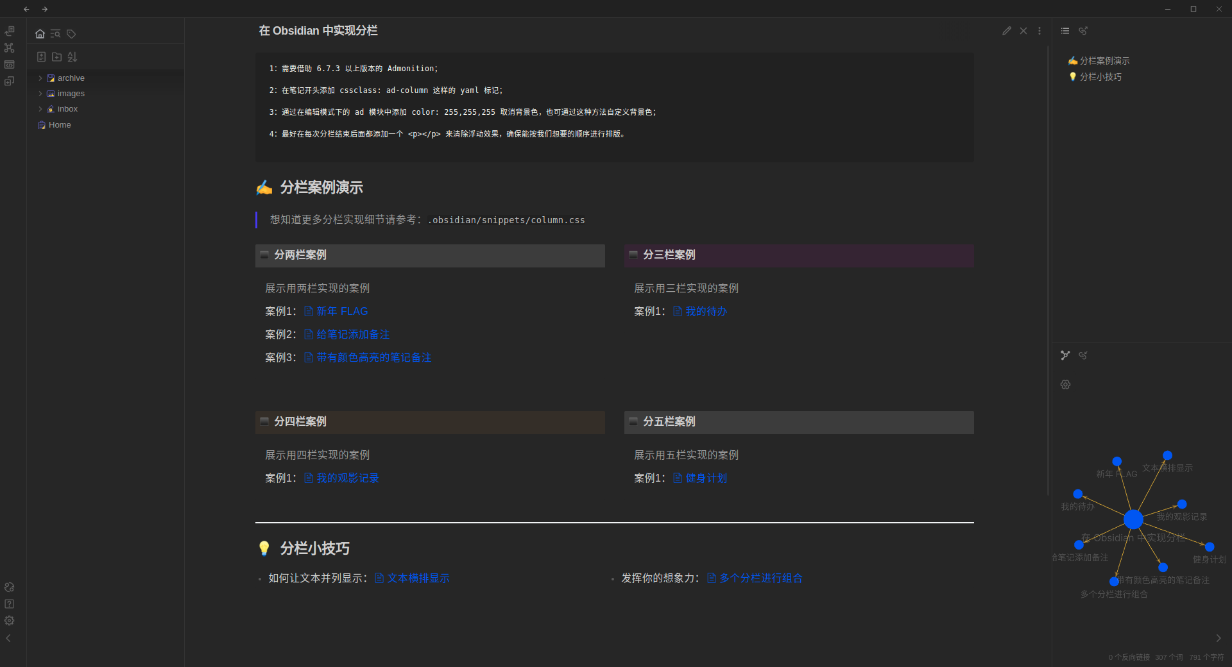Click the note's vertical scrollbar
This screenshot has width=1232, height=667.
pos(1048,269)
